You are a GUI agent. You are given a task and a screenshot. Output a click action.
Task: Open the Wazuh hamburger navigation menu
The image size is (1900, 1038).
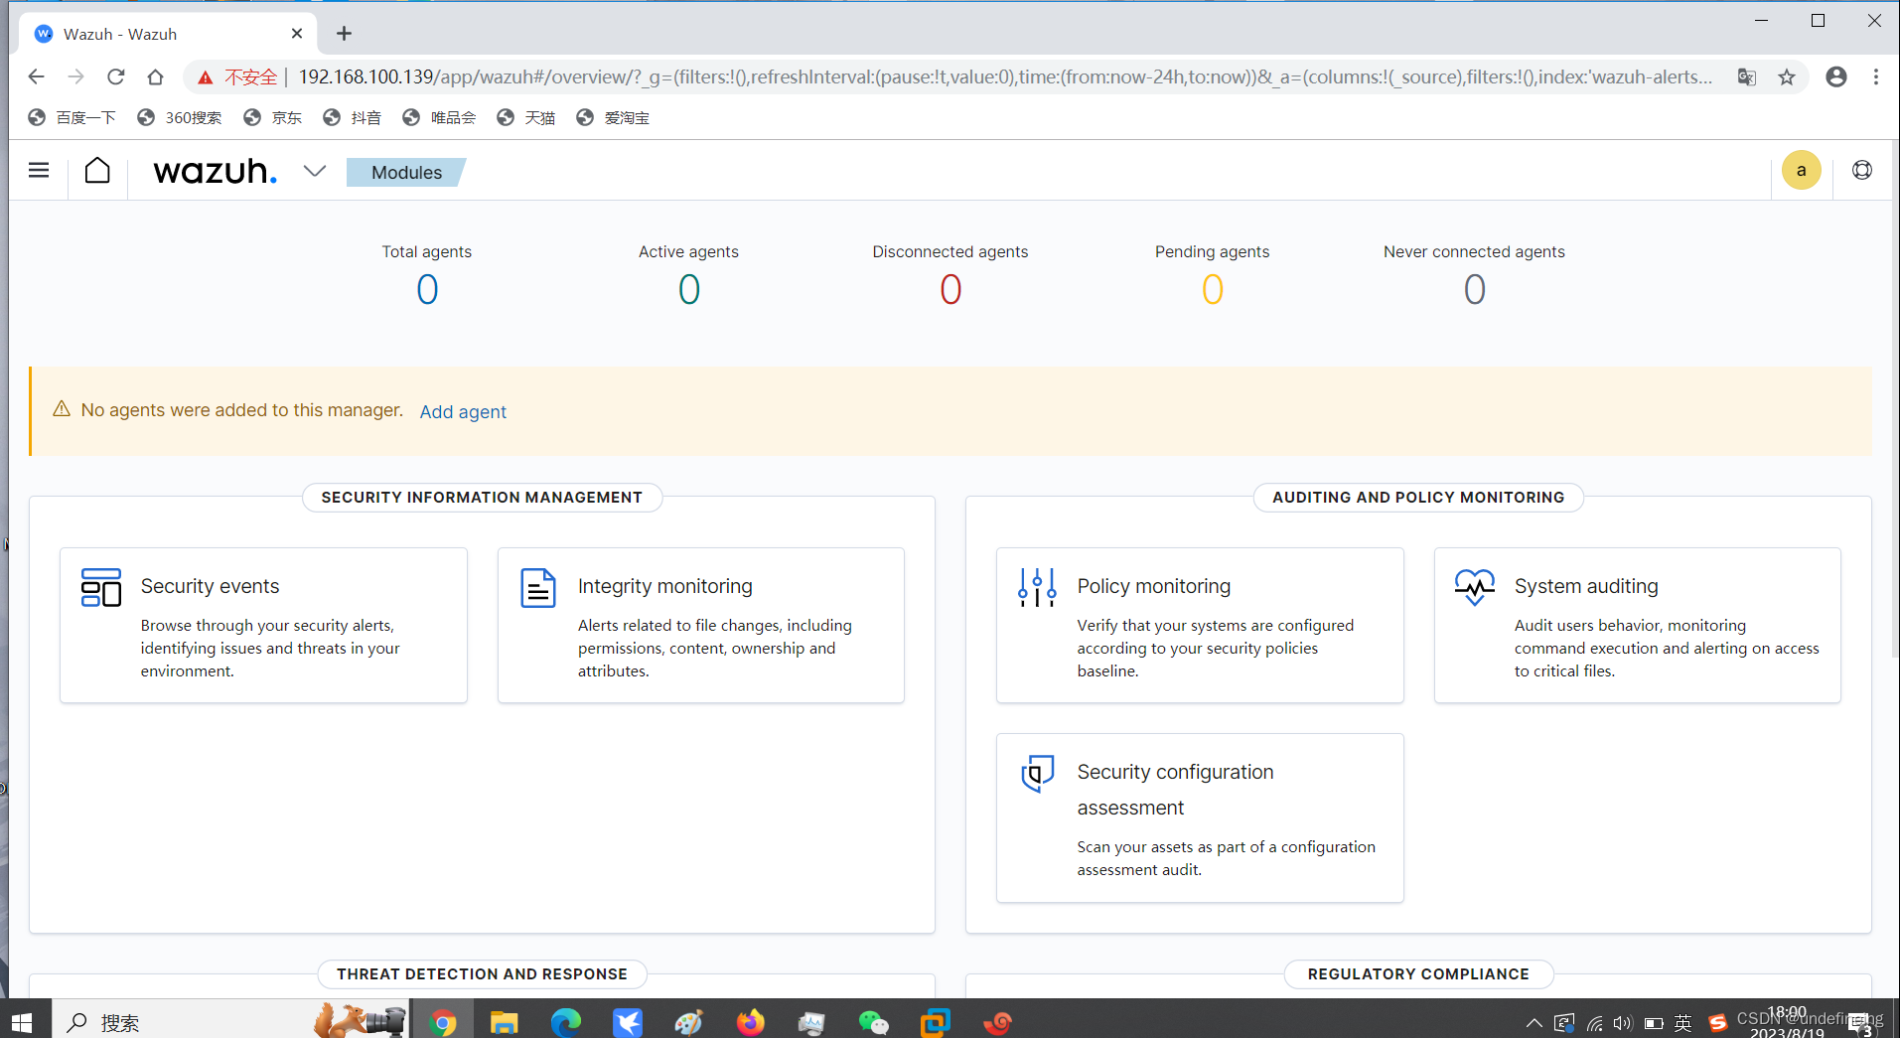click(x=39, y=171)
